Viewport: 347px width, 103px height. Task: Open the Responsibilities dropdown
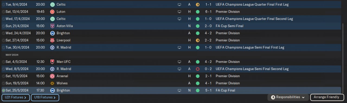tap(288, 97)
